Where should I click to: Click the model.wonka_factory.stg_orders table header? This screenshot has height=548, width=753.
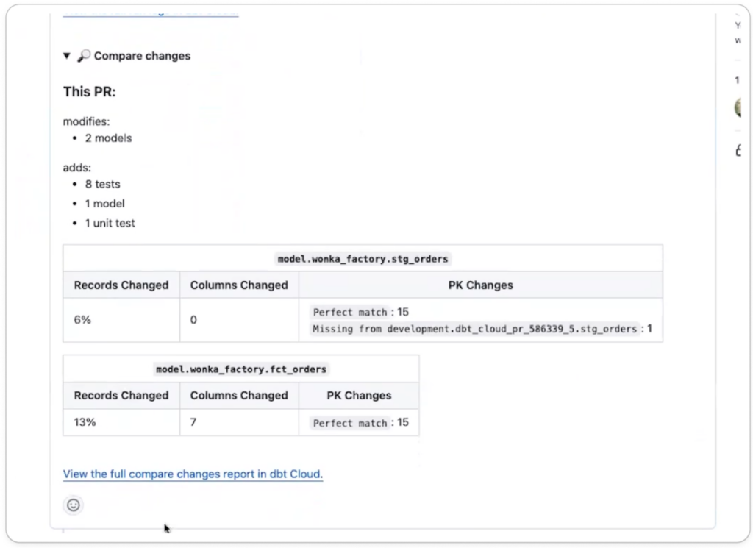pyautogui.click(x=362, y=257)
